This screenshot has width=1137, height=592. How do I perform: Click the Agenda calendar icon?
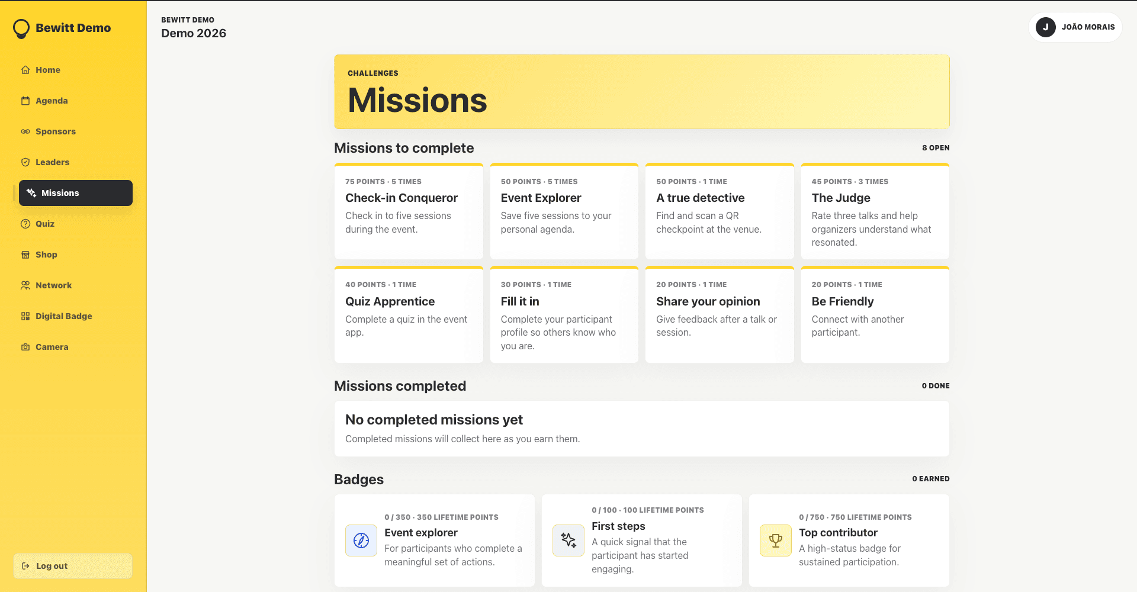click(25, 101)
